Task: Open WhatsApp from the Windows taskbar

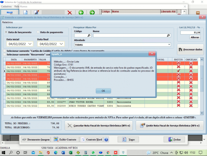Action: tap(93, 153)
